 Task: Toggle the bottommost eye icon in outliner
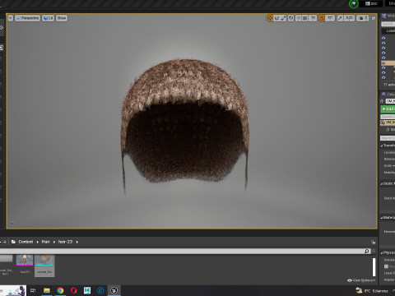pos(383,77)
